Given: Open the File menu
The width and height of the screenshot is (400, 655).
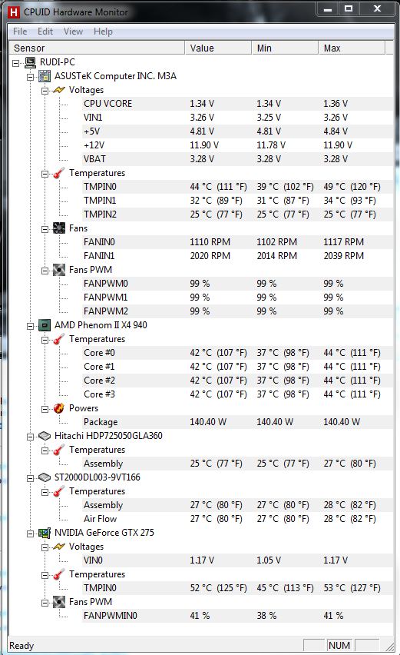Looking at the screenshot, I should [x=20, y=32].
